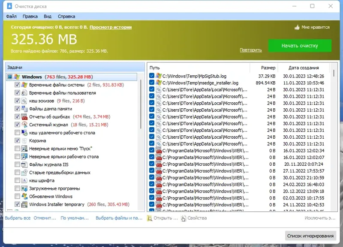The width and height of the screenshot is (343, 247).
Task: Click the 'кеш удаленного рабочего стола' icon
Action: (x=24, y=133)
